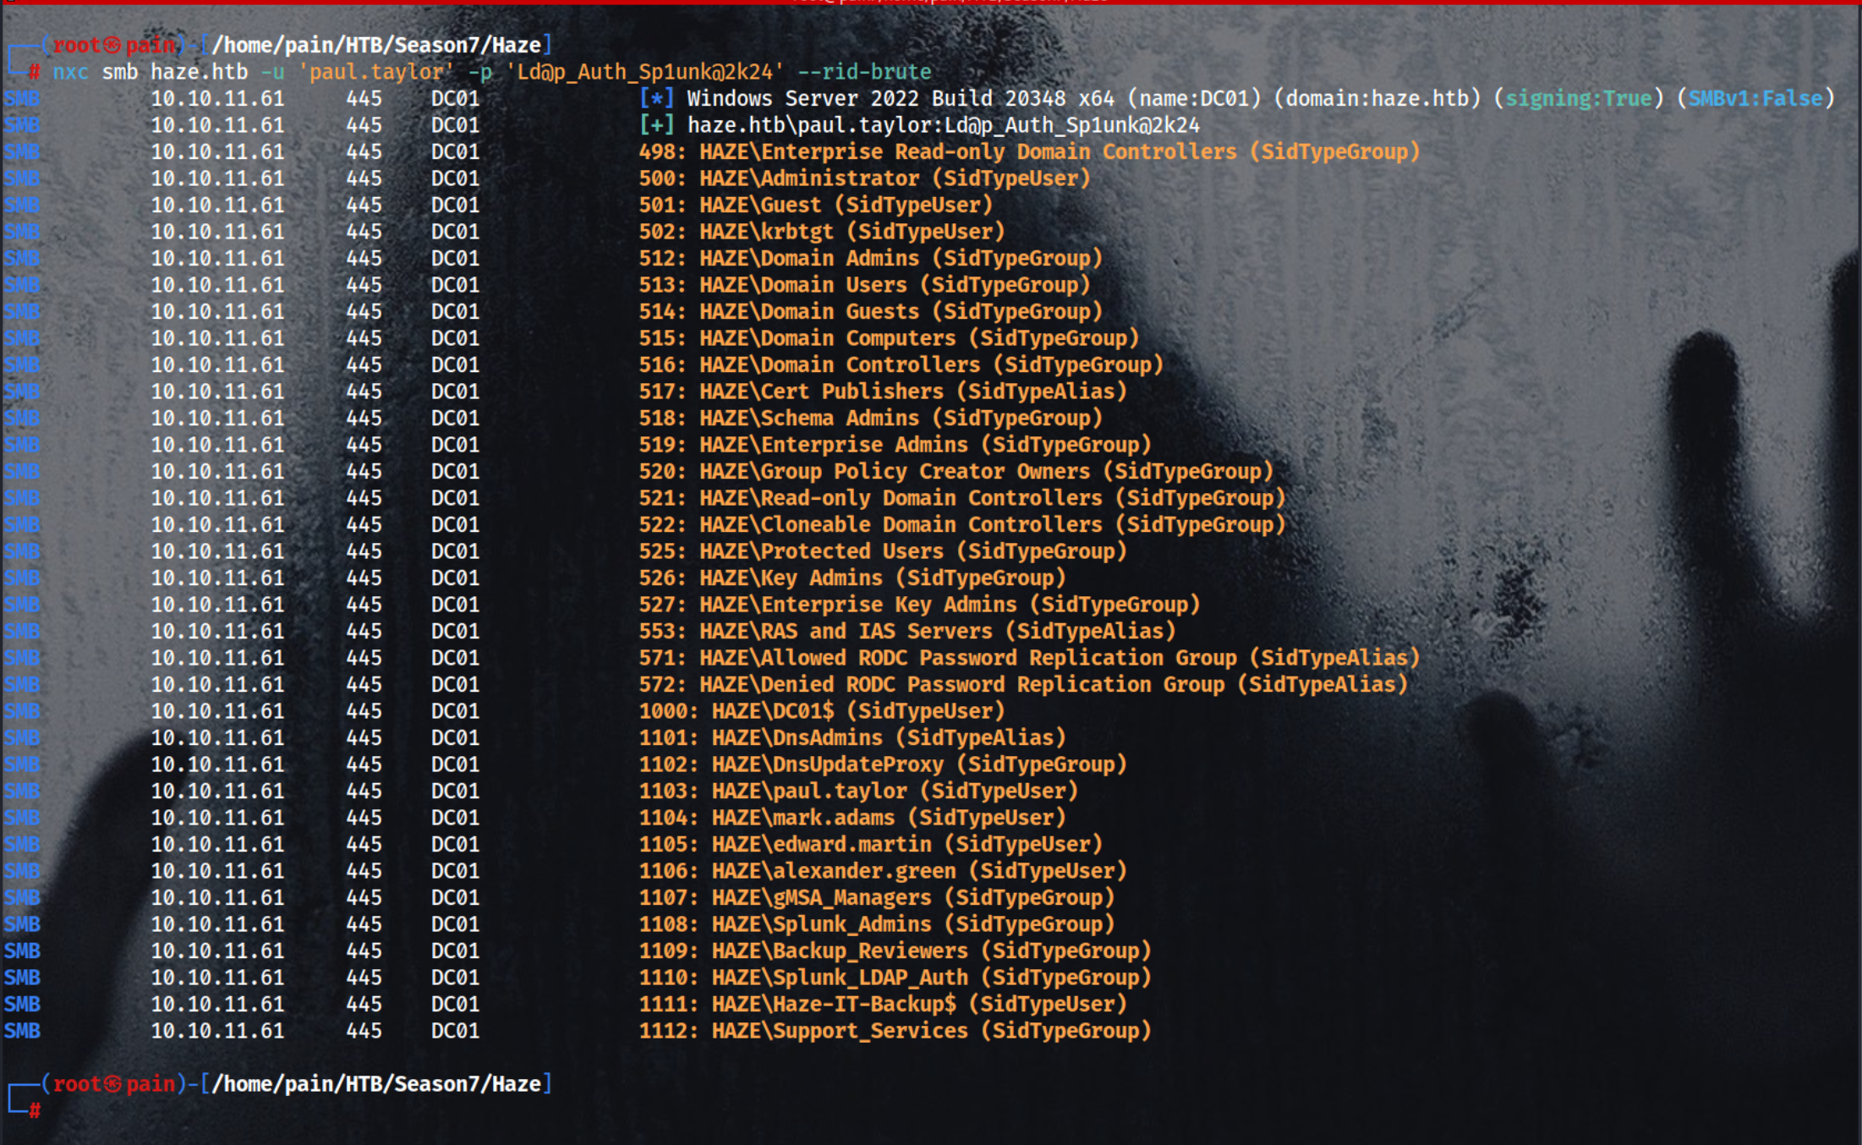The width and height of the screenshot is (1862, 1145).
Task: Click the --rid-brute flag in command
Action: (864, 72)
